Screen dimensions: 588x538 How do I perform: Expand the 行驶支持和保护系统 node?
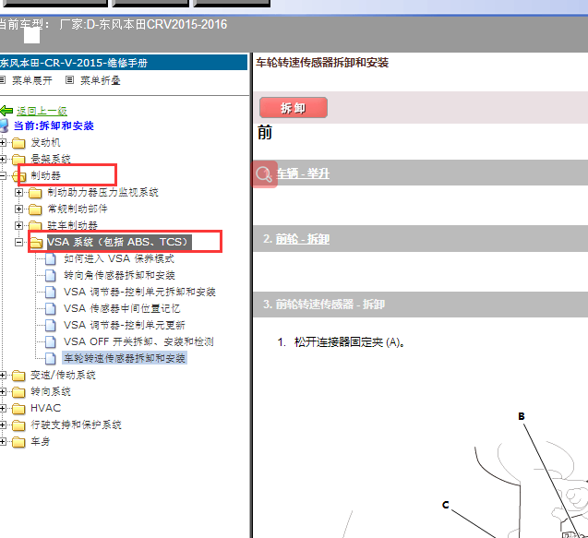coord(3,424)
